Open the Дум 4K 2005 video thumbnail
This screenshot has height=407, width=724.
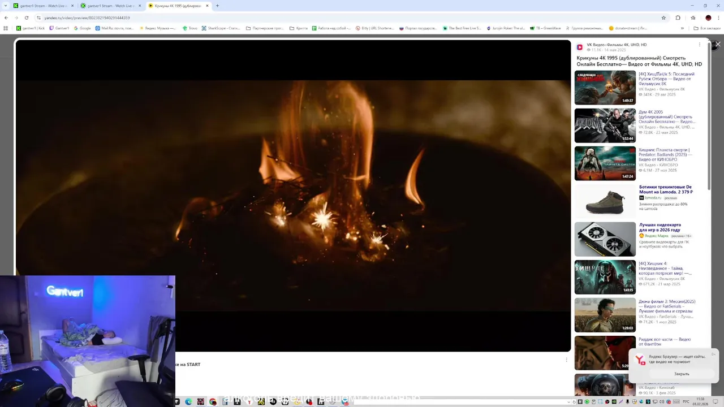(x=605, y=125)
